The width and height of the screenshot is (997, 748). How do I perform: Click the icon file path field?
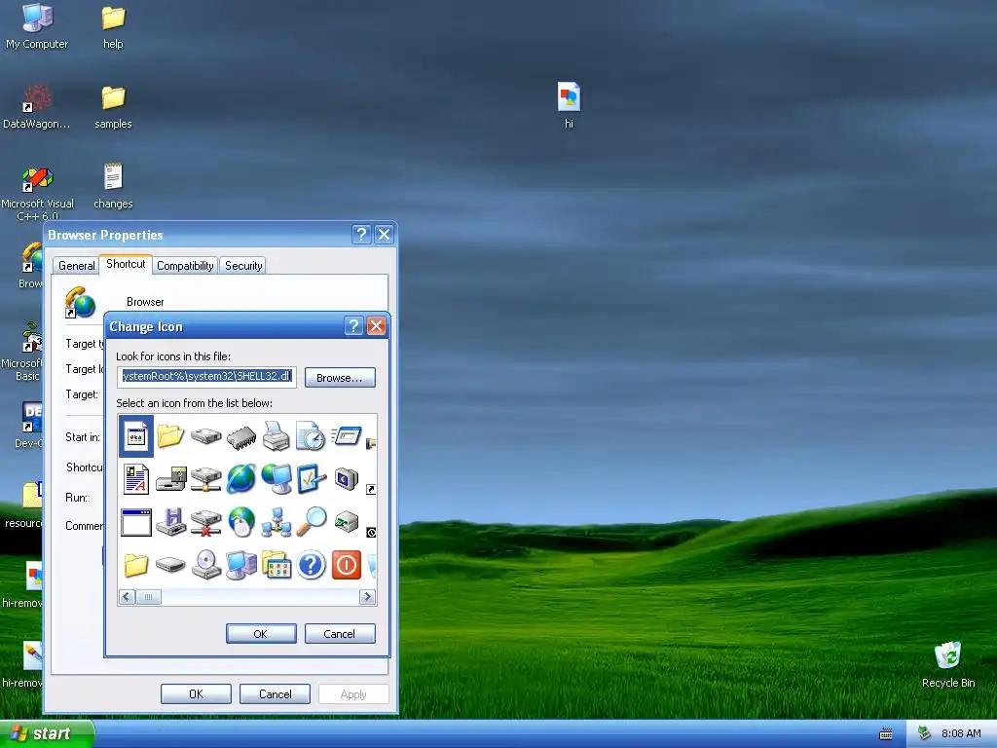click(x=206, y=377)
